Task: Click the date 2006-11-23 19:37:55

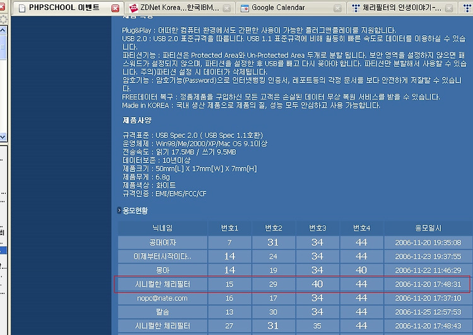Action: point(428,256)
